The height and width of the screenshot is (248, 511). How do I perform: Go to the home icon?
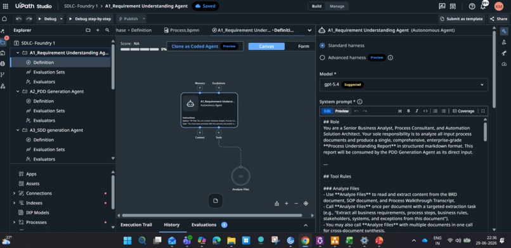4,19
